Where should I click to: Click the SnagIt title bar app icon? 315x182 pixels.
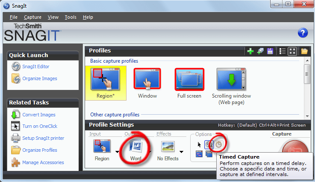point(6,6)
